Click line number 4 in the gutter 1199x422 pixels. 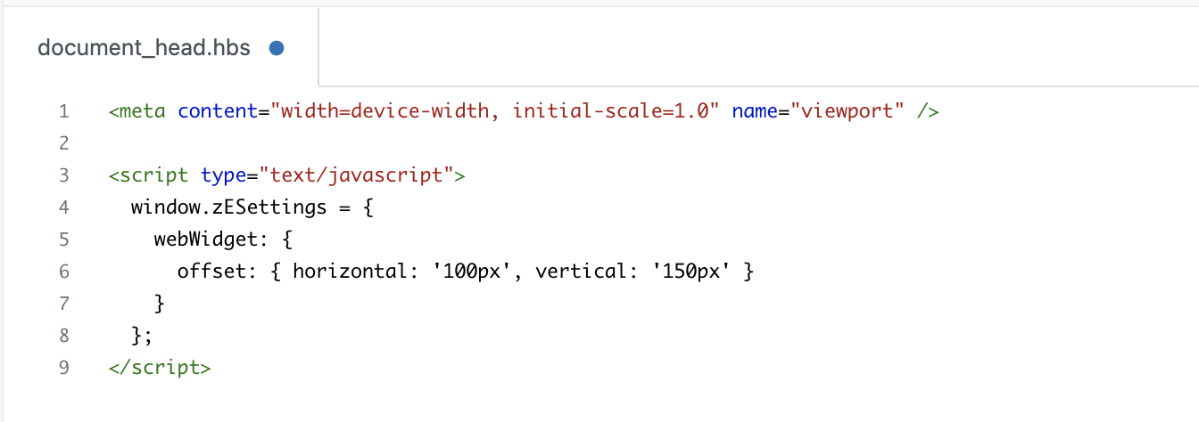63,207
